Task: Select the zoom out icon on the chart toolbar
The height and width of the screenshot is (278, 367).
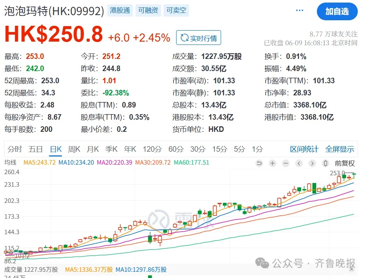Action: click(x=286, y=163)
